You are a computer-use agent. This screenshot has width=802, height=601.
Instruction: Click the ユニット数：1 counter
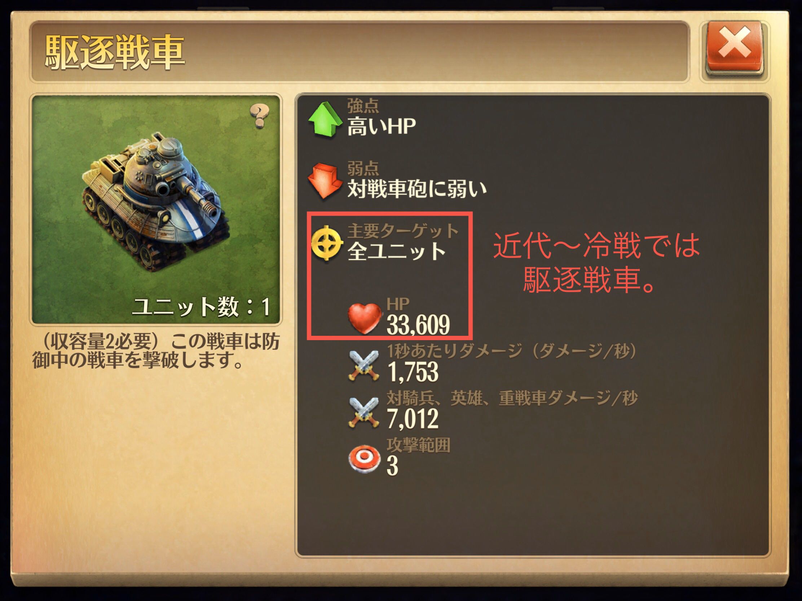(202, 307)
